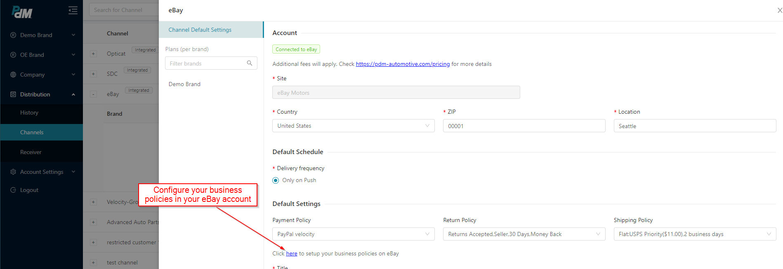Click the Logout icon
This screenshot has width=783, height=269.
(x=13, y=190)
